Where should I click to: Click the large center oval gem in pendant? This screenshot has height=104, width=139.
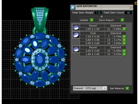tap(40, 60)
